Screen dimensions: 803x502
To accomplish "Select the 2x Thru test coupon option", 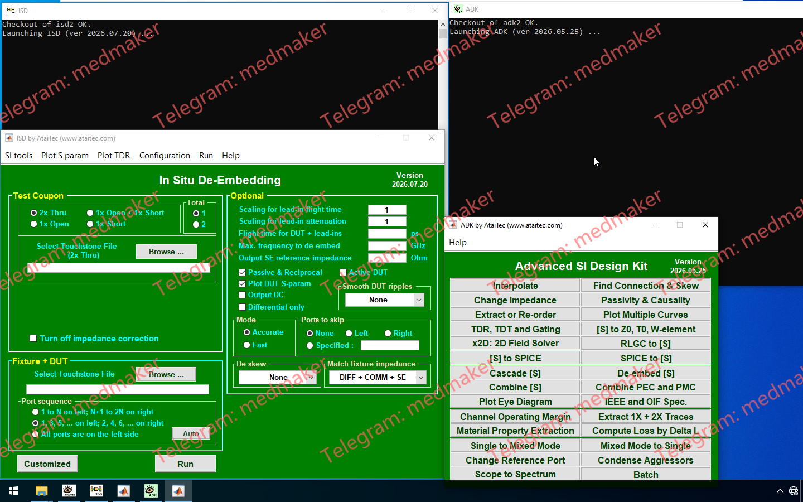I will point(34,213).
